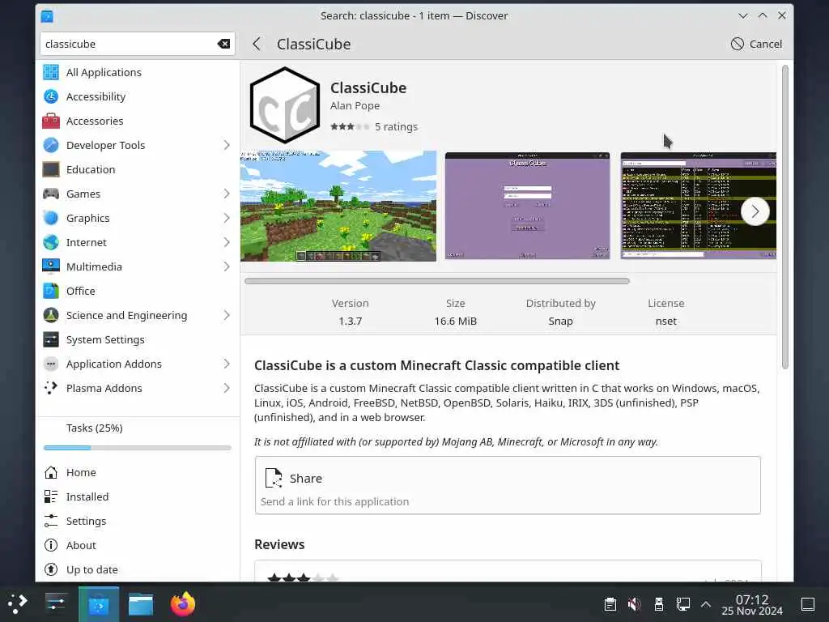The width and height of the screenshot is (829, 622).
Task: Open the All Applications category
Action: tap(138, 72)
